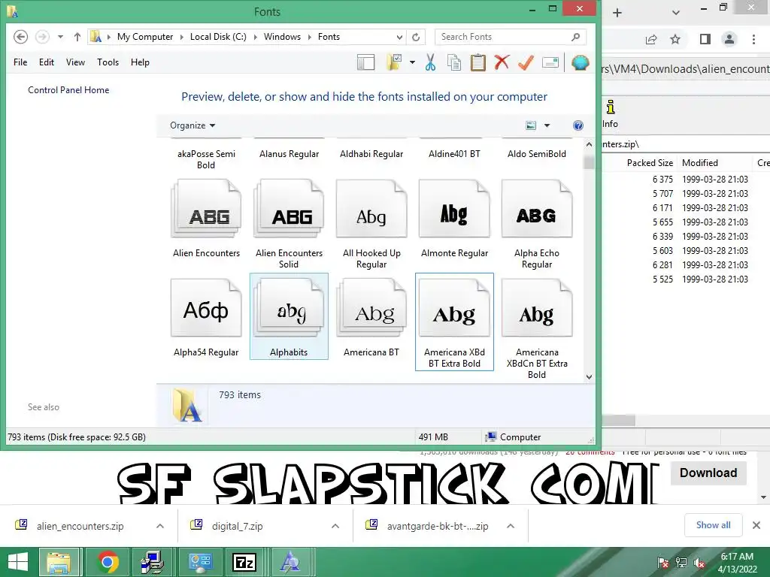Select Americana XBdCn BT Extra Bold font
Screen dimensions: 770x577
coord(537,329)
